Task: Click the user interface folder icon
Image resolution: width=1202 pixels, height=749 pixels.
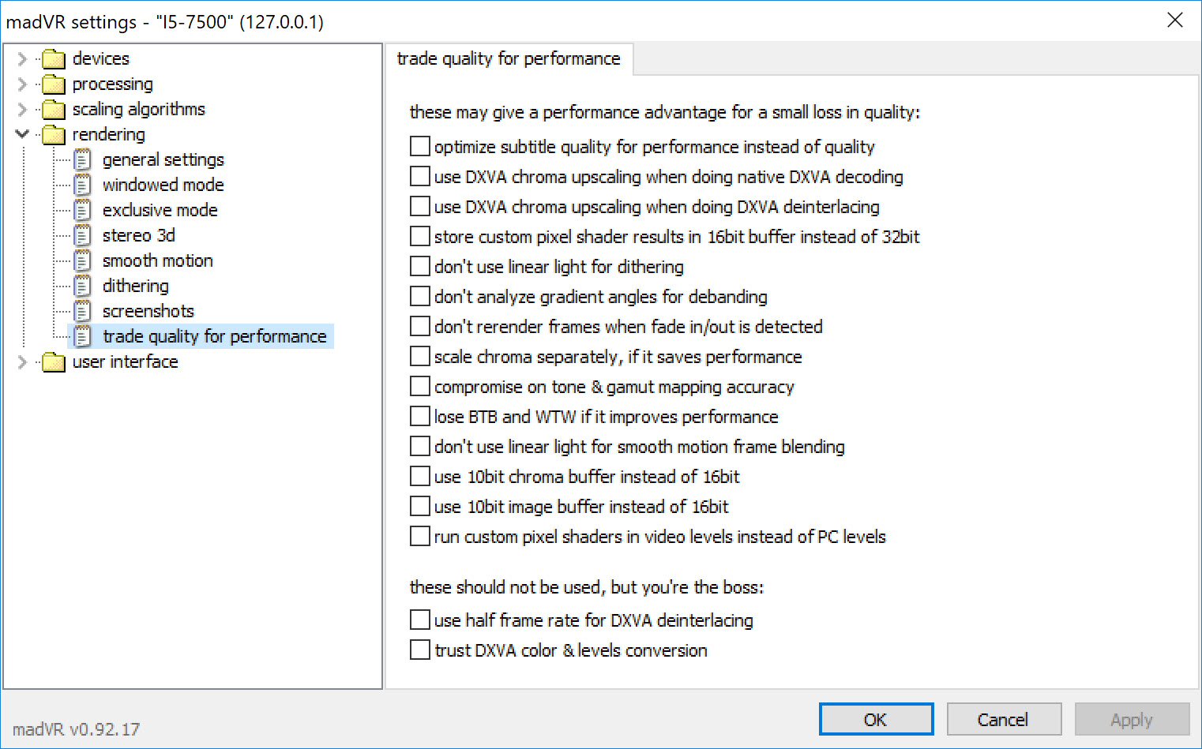Action: [54, 362]
